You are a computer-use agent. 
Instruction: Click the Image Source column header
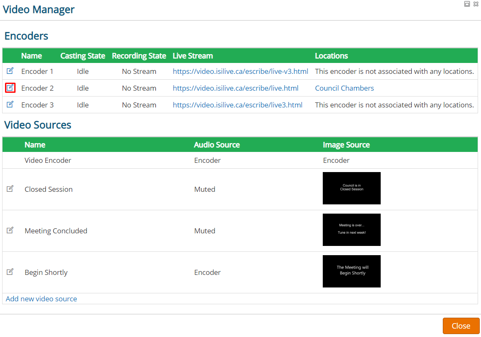click(x=346, y=145)
